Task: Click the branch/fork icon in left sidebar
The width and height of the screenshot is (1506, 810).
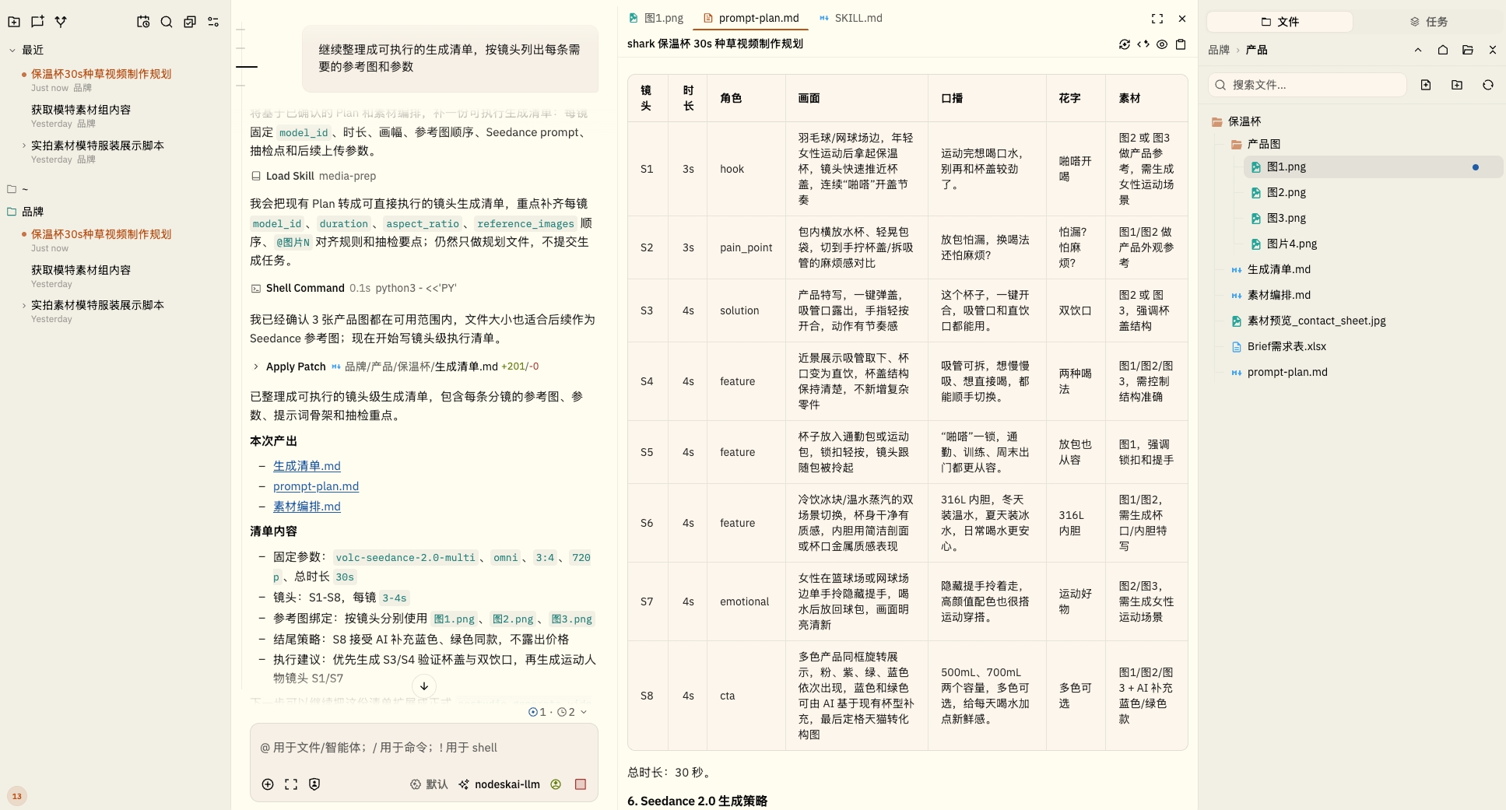Action: pyautogui.click(x=61, y=22)
